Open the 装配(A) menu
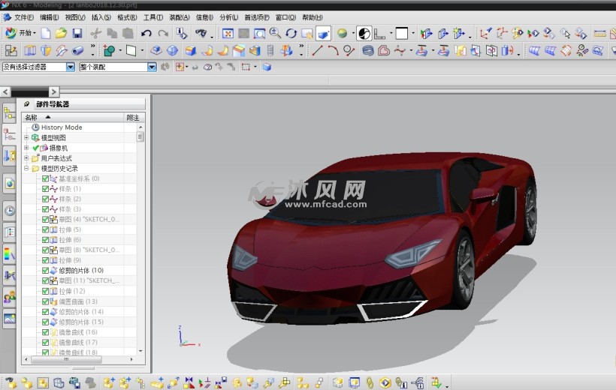This screenshot has width=616, height=390. (x=180, y=17)
